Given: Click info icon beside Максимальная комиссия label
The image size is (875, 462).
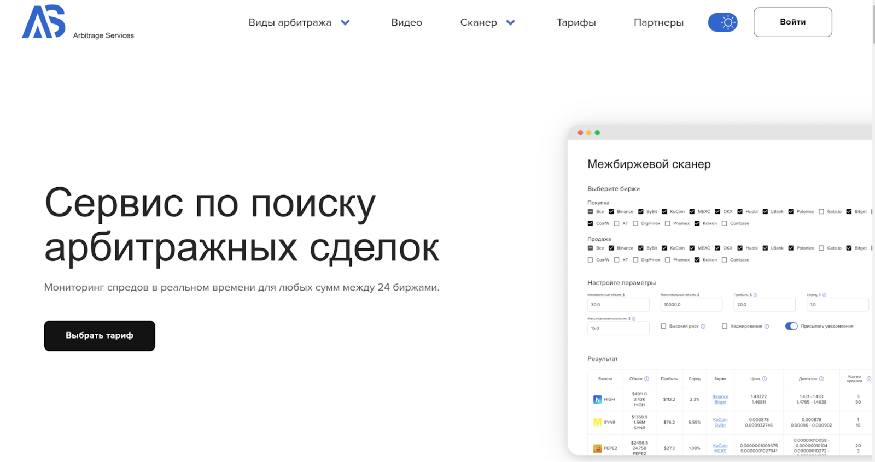Looking at the screenshot, I should pyautogui.click(x=634, y=319).
